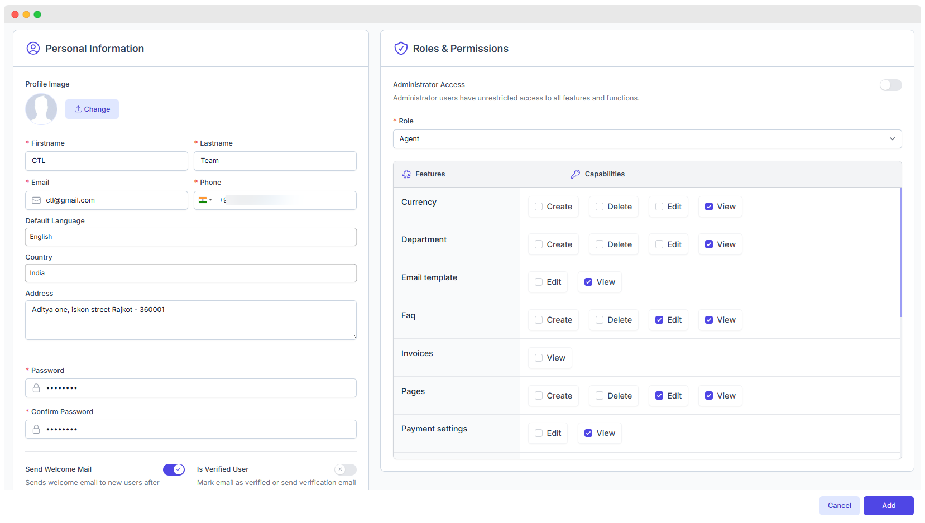The width and height of the screenshot is (925, 523).
Task: Click the Confirm Password input field
Action: point(191,429)
